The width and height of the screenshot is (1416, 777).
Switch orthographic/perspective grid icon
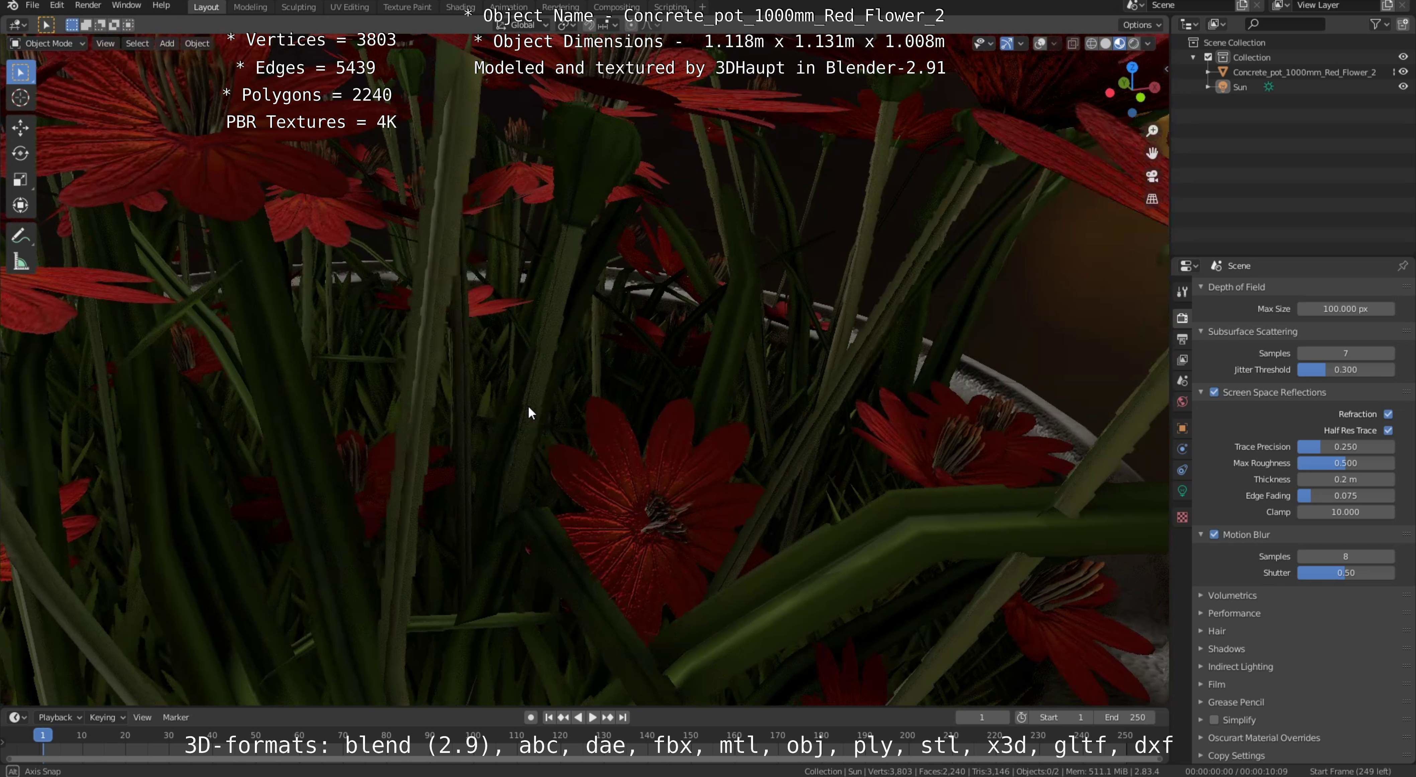pyautogui.click(x=1152, y=199)
